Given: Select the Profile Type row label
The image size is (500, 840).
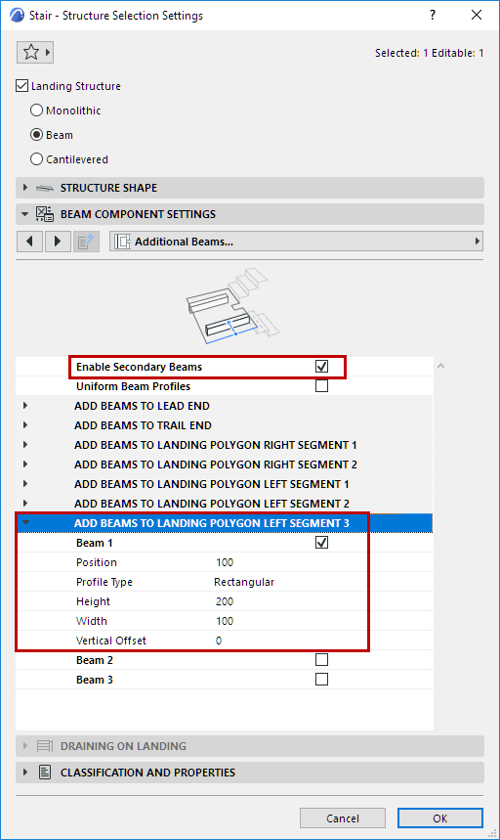Looking at the screenshot, I should pos(104,582).
